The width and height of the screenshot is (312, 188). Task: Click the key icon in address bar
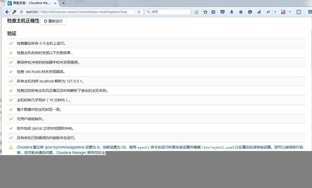click(15, 12)
